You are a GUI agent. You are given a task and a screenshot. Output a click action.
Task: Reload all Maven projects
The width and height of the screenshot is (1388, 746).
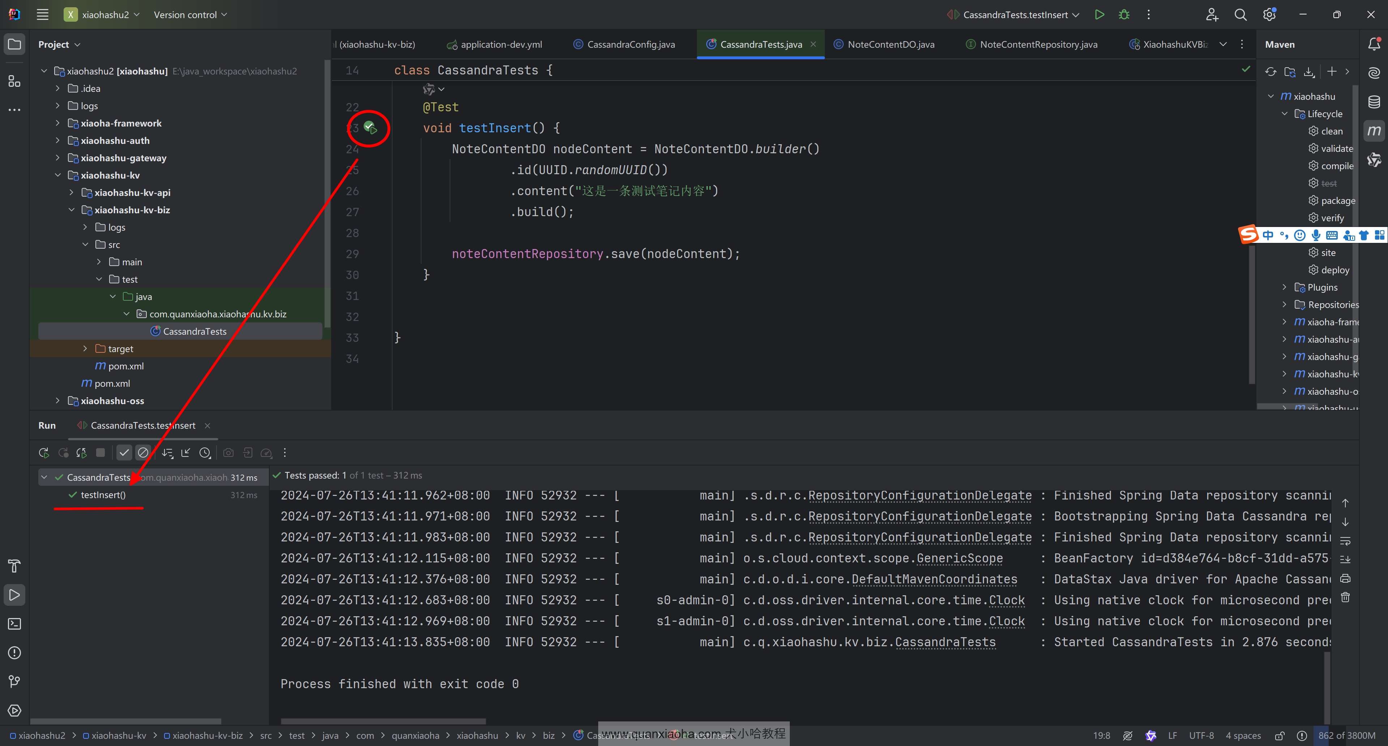[x=1271, y=72]
